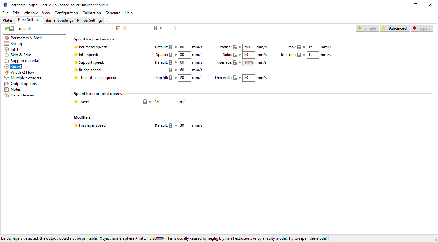This screenshot has height=242, width=438.
Task: Open the Help menu
Action: (129, 13)
